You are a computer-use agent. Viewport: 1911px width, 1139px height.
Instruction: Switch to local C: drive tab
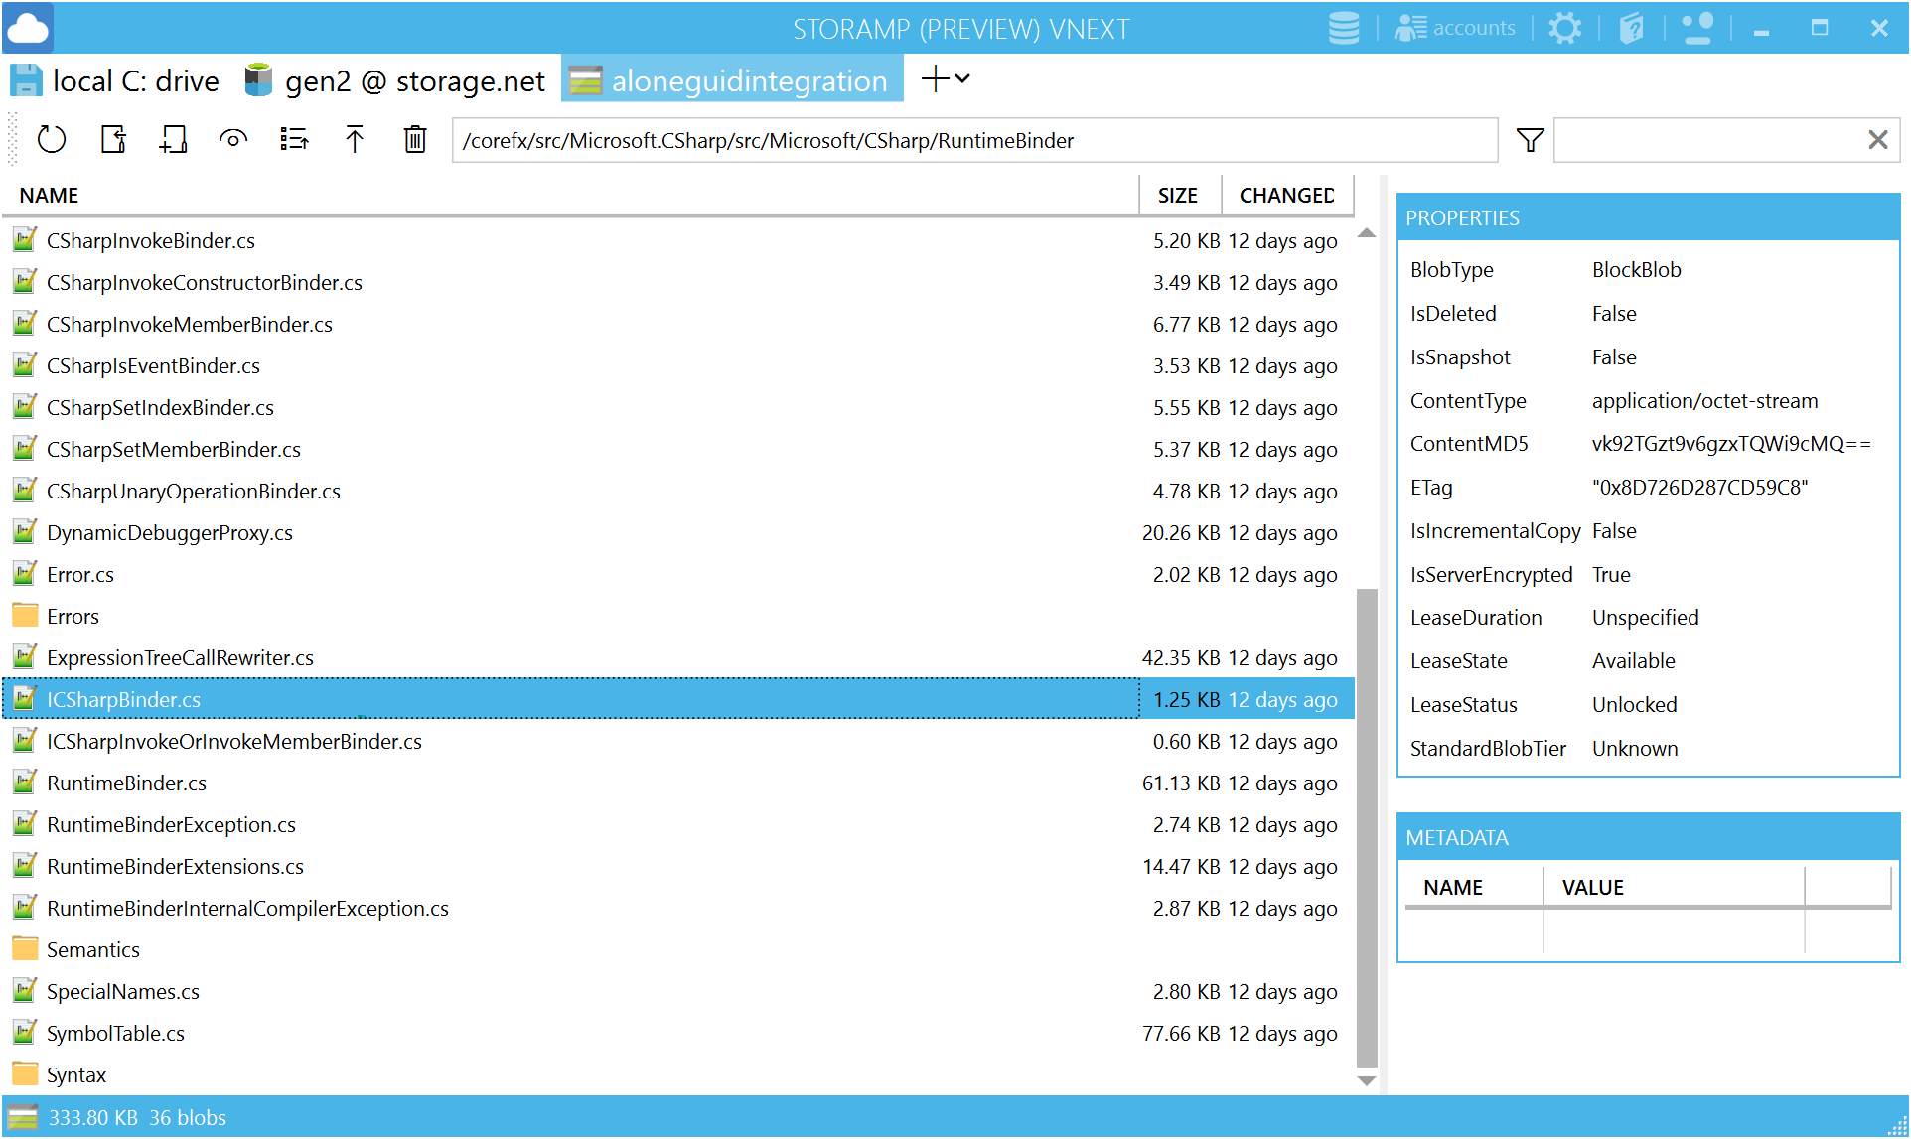116,80
